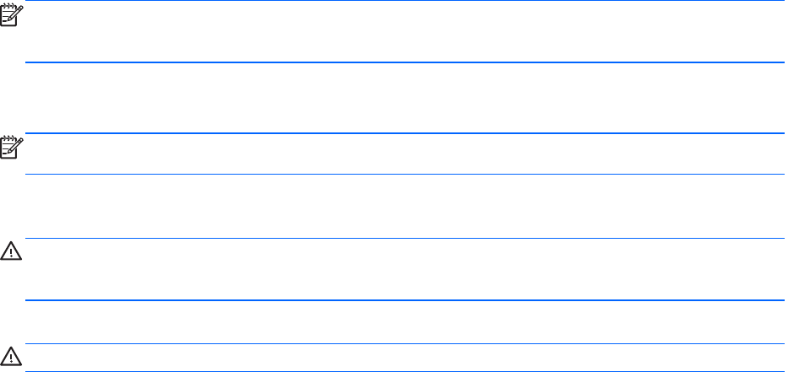The width and height of the screenshot is (785, 372).
Task: Click the blue line closing the first note box
Action: tap(404, 62)
